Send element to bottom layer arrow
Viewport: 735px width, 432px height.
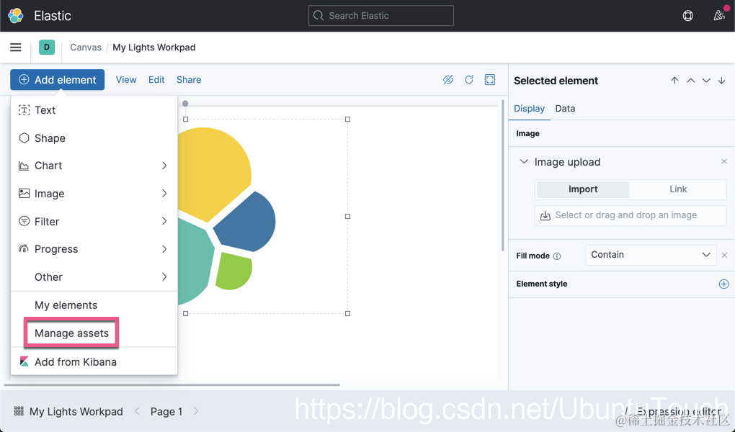click(x=722, y=81)
